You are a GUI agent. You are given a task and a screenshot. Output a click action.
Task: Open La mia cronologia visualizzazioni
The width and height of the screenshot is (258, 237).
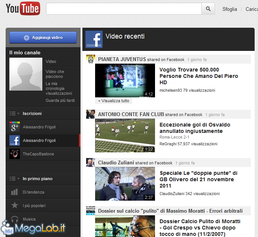(59, 88)
